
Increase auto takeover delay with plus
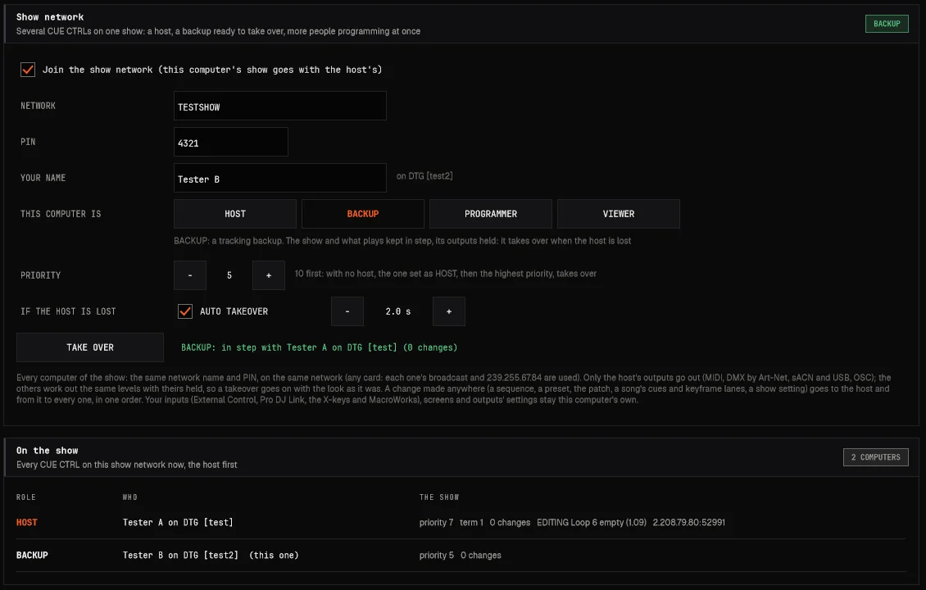[x=449, y=311]
